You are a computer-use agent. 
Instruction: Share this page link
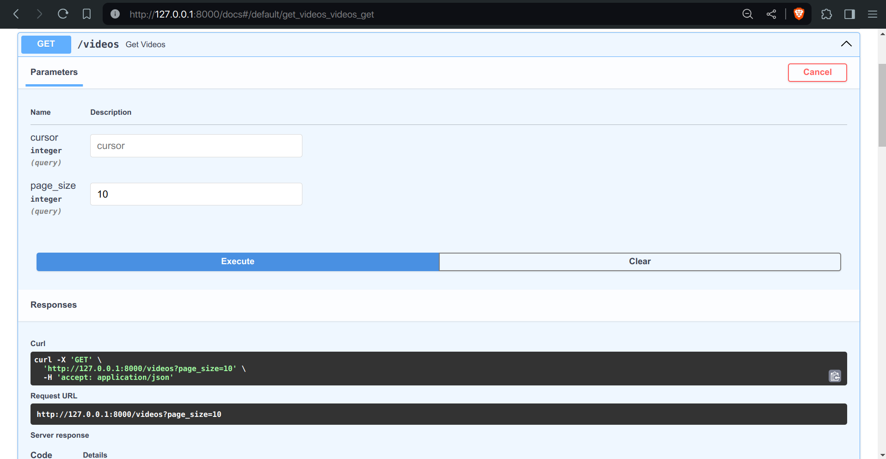tap(771, 14)
